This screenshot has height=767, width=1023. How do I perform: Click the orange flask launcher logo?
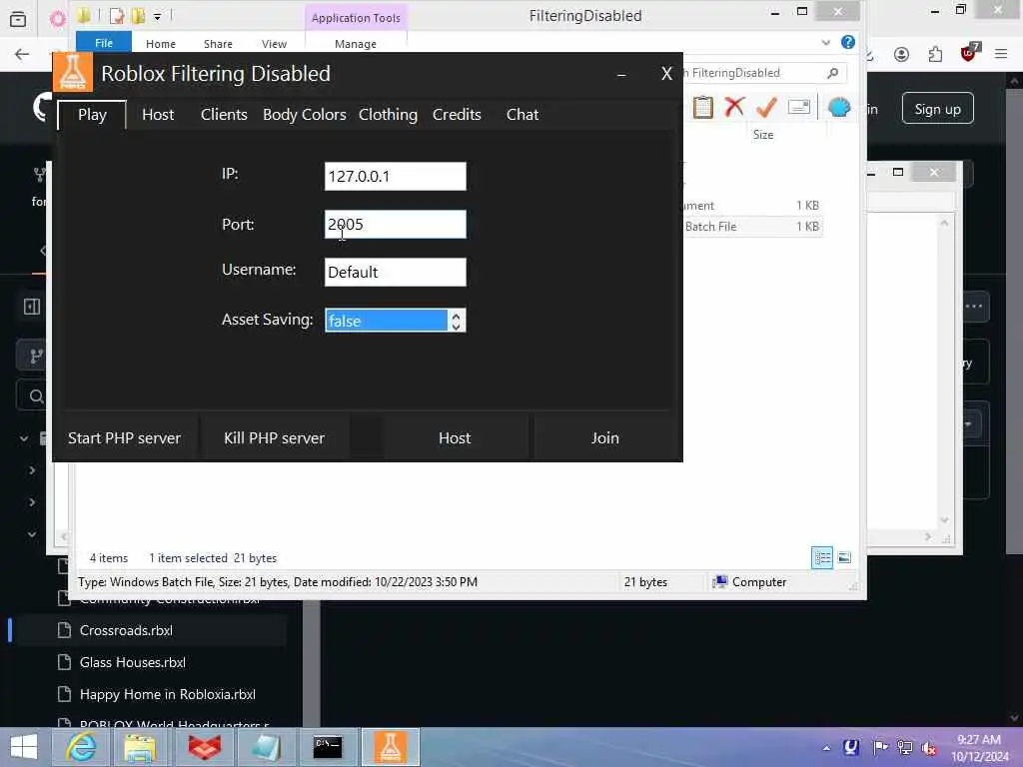[72, 72]
